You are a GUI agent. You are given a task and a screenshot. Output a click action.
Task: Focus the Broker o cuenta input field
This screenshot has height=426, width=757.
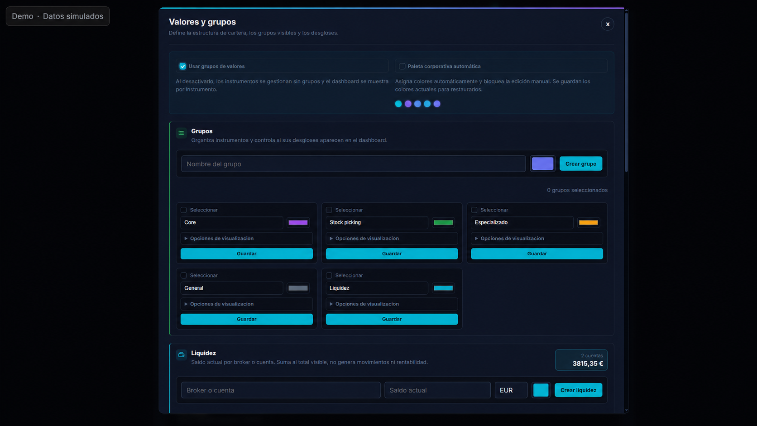[x=281, y=390]
